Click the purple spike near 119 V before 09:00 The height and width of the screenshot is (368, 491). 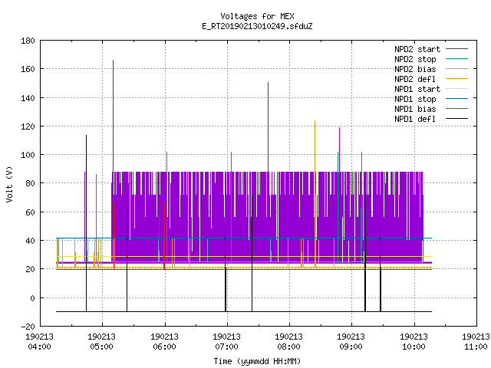coord(339,149)
